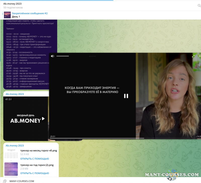Click 'ОТКРЫТЬ С ПОМОЩЬЮ' for the year tracker
The image size is (201, 183).
pyautogui.click(x=35, y=173)
